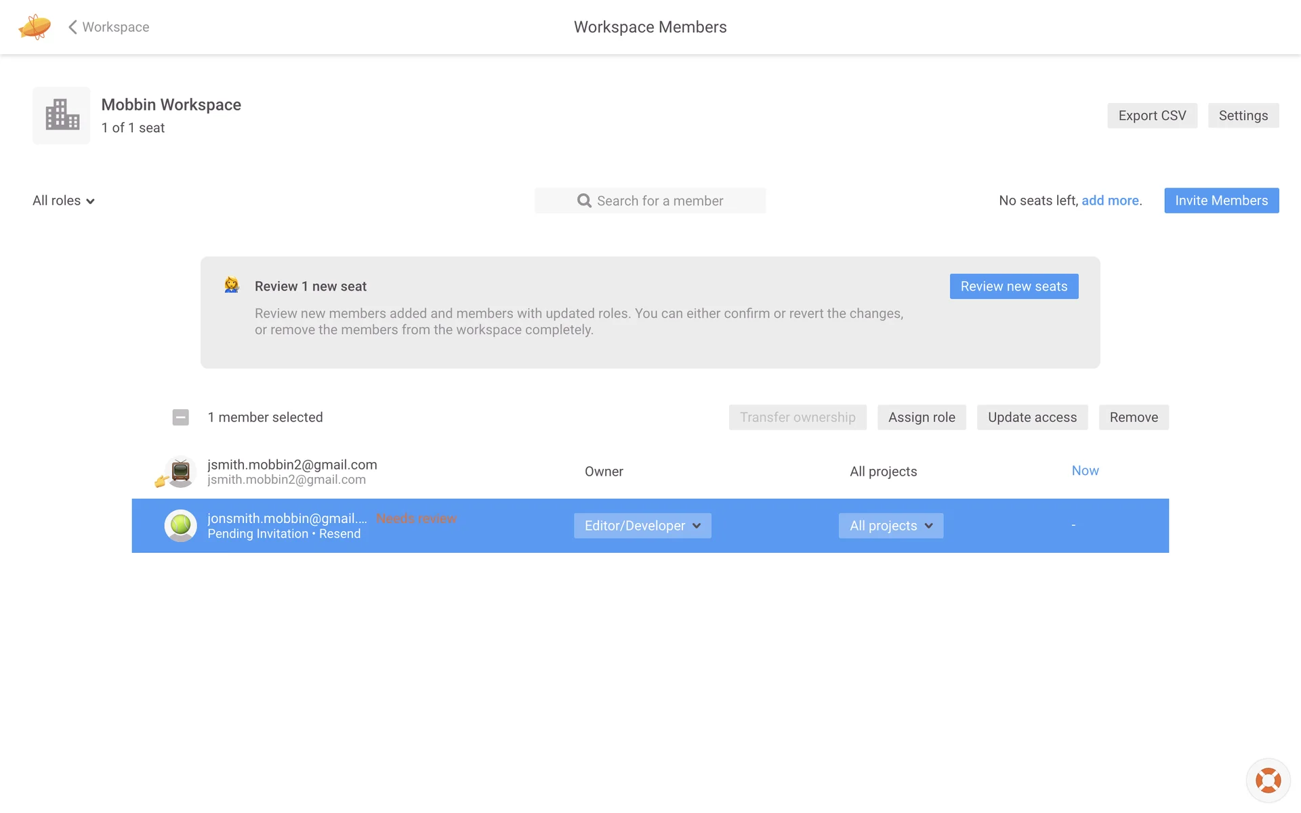Click the search magnifier icon
The image size is (1301, 813).
tap(584, 201)
